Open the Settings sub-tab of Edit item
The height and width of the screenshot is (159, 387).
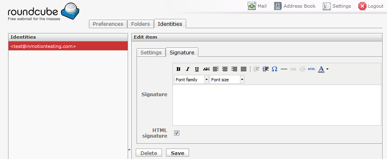(x=151, y=53)
